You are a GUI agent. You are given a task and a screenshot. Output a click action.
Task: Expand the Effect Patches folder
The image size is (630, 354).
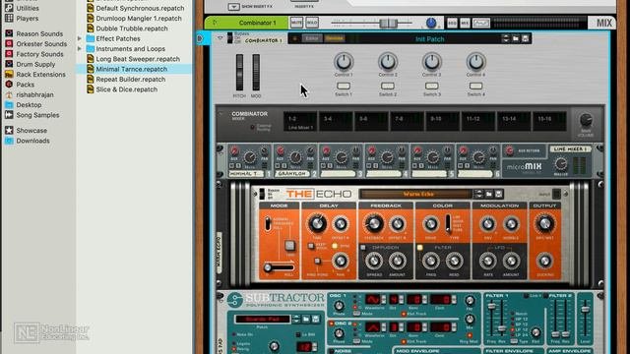(x=80, y=38)
